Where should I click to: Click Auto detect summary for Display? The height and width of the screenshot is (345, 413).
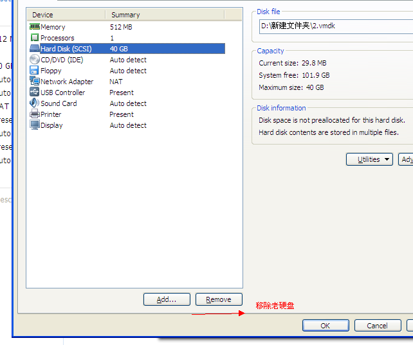(x=128, y=125)
